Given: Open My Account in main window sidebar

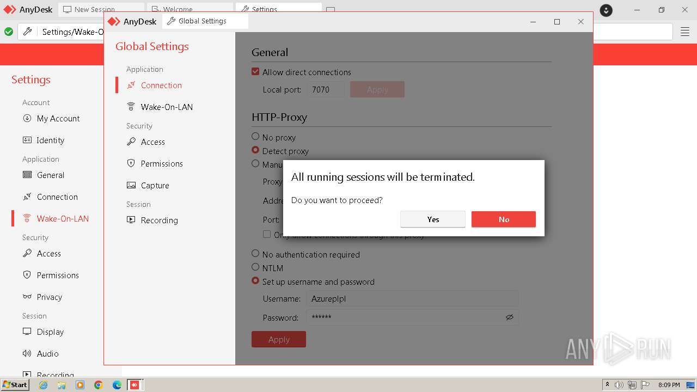Looking at the screenshot, I should tap(58, 118).
